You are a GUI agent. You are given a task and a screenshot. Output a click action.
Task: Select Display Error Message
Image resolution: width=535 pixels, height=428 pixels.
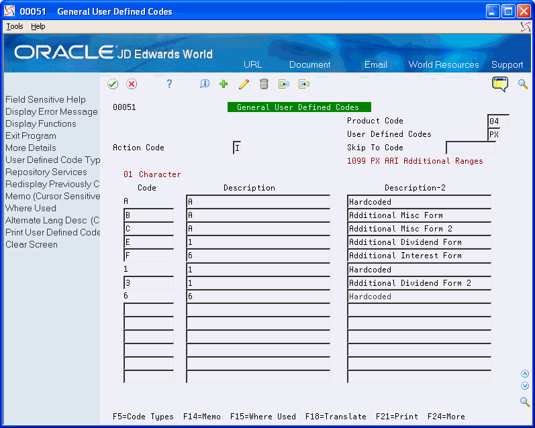coord(52,111)
